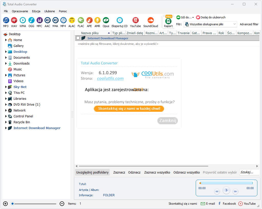262x209 pixels.
Task: Click the Zamknij button in about dialog
Action: coord(168,120)
